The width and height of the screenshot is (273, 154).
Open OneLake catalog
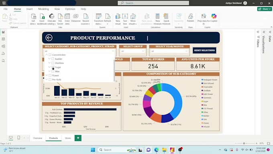pos(51,19)
